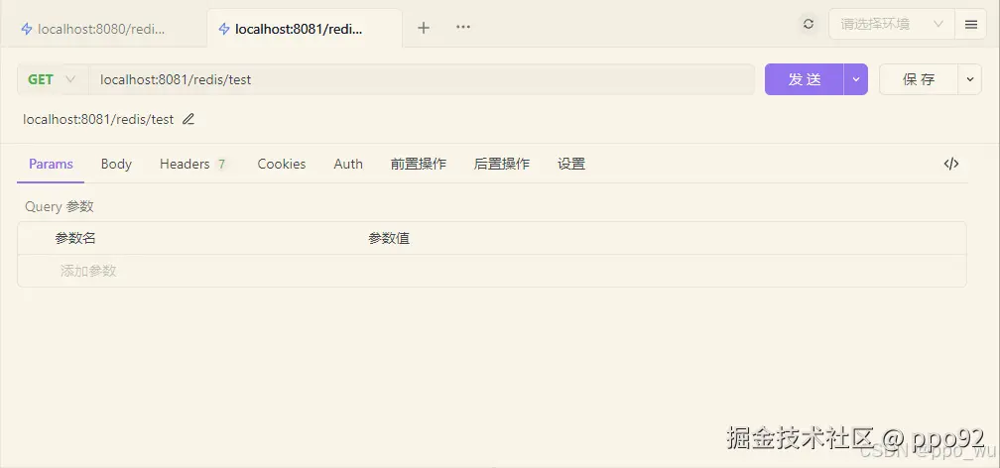Open the hamburger menu icon
Viewport: 1000px width, 468px height.
coord(970,24)
